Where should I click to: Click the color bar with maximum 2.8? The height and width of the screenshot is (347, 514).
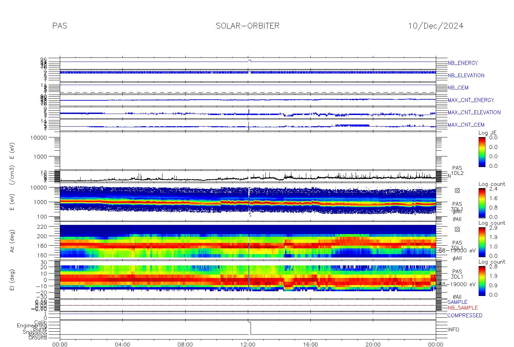click(482, 281)
